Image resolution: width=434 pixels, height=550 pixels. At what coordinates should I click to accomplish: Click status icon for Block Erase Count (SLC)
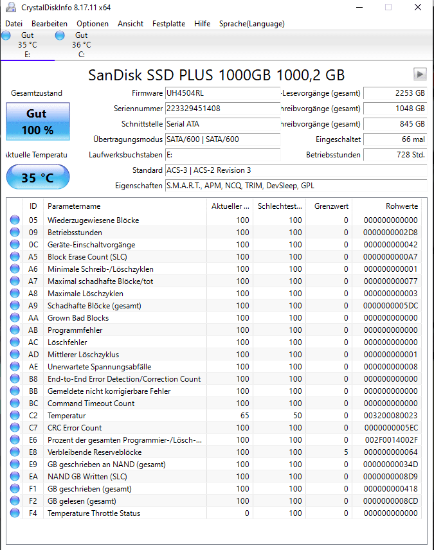click(15, 257)
